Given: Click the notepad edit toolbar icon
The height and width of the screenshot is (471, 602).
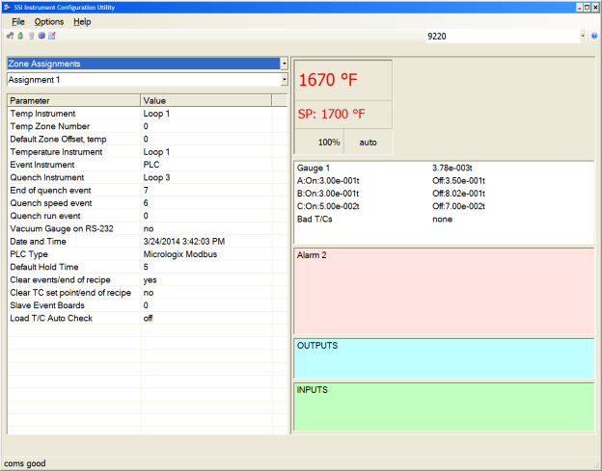Looking at the screenshot, I should pyautogui.click(x=52, y=36).
